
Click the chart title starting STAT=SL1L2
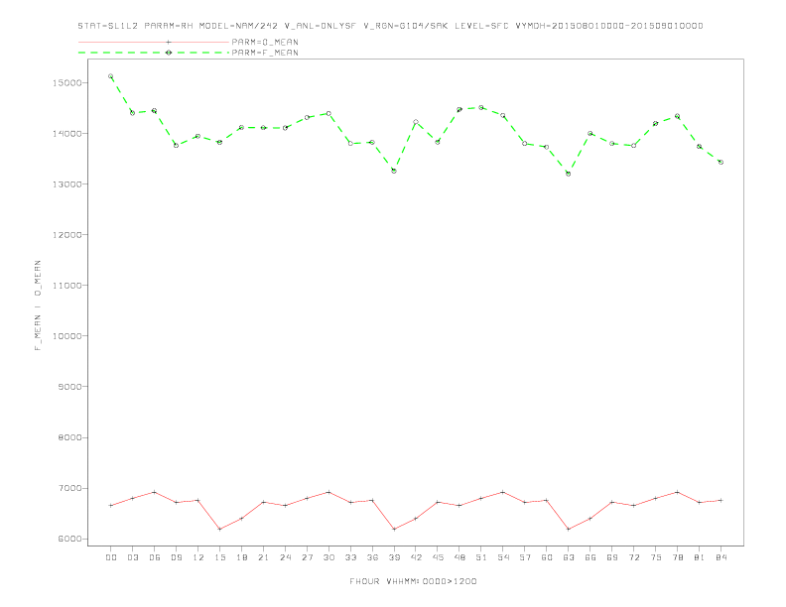(390, 26)
